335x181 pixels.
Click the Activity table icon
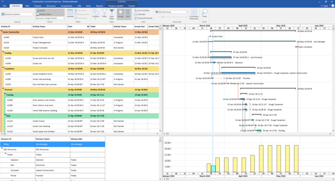(70, 13)
